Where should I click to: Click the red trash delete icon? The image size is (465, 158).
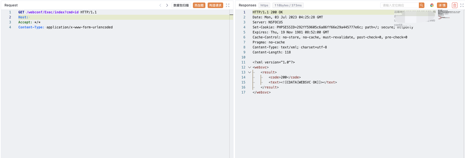(x=455, y=5)
